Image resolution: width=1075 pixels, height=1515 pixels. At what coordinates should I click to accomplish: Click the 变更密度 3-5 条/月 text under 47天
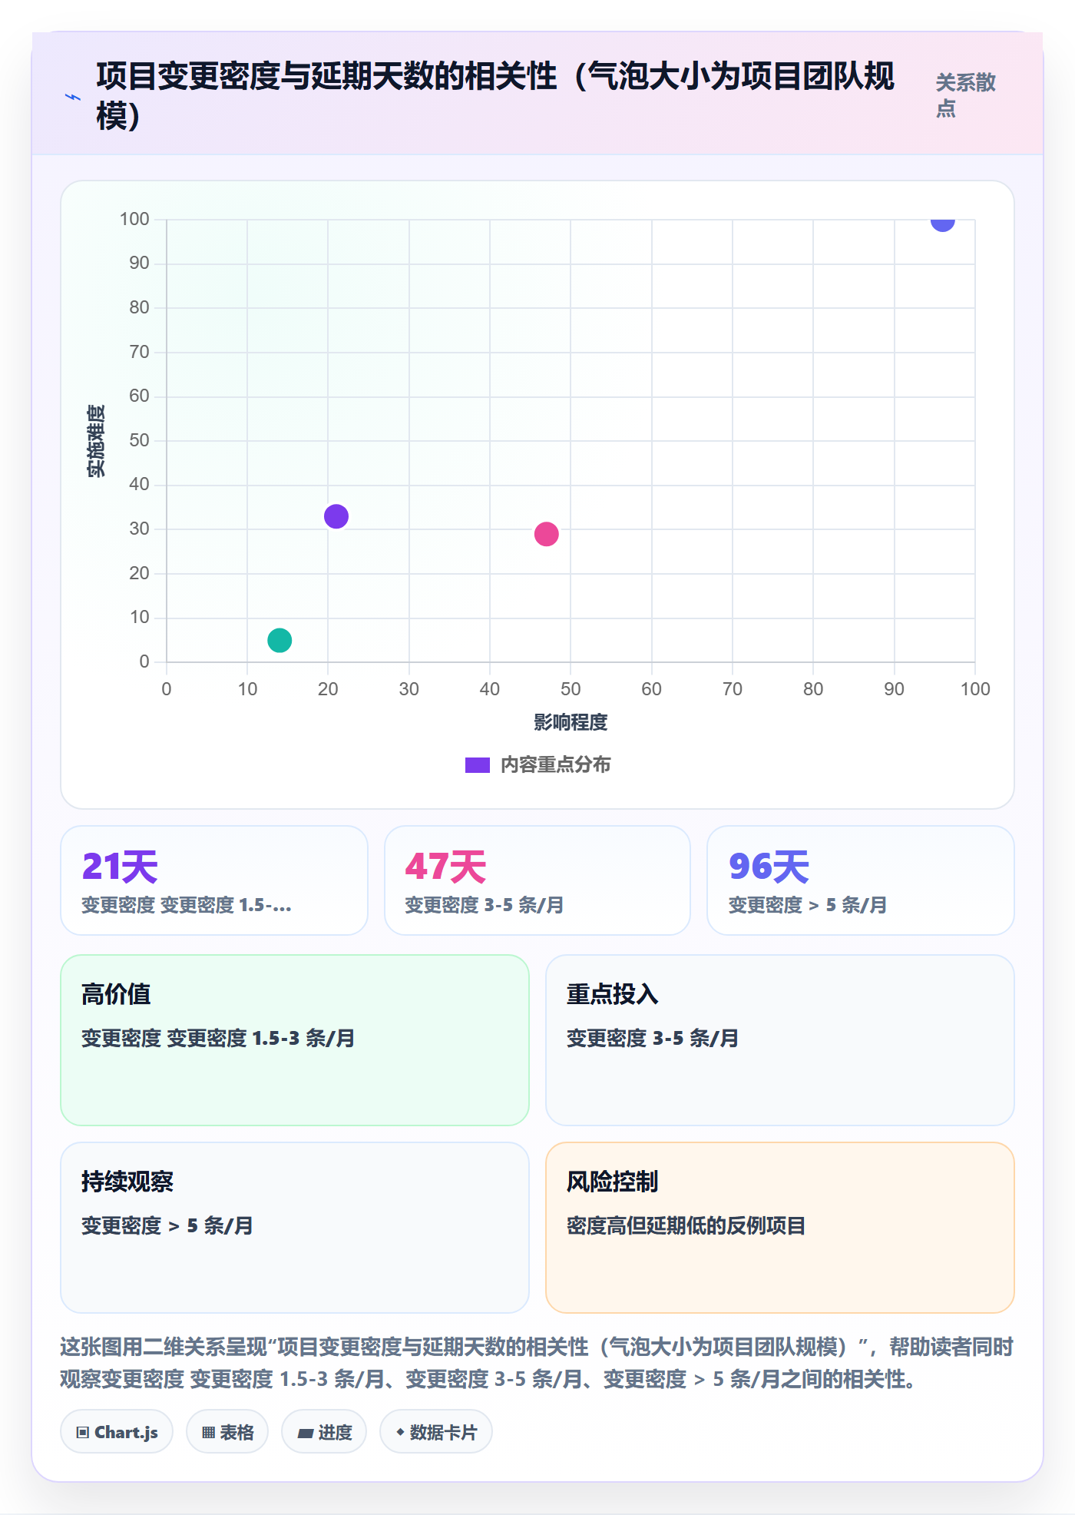click(485, 905)
